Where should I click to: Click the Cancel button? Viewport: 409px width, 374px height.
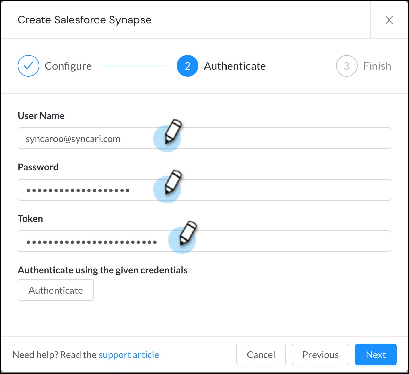261,355
